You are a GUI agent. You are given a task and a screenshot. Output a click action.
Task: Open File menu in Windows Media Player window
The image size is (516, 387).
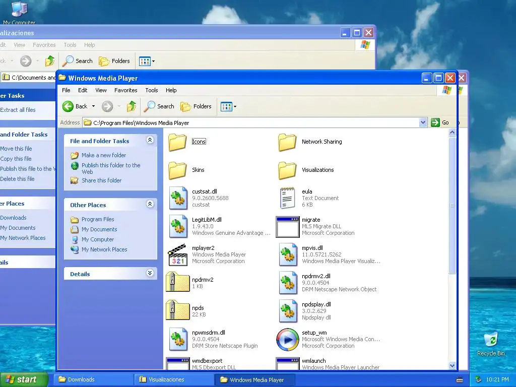66,90
